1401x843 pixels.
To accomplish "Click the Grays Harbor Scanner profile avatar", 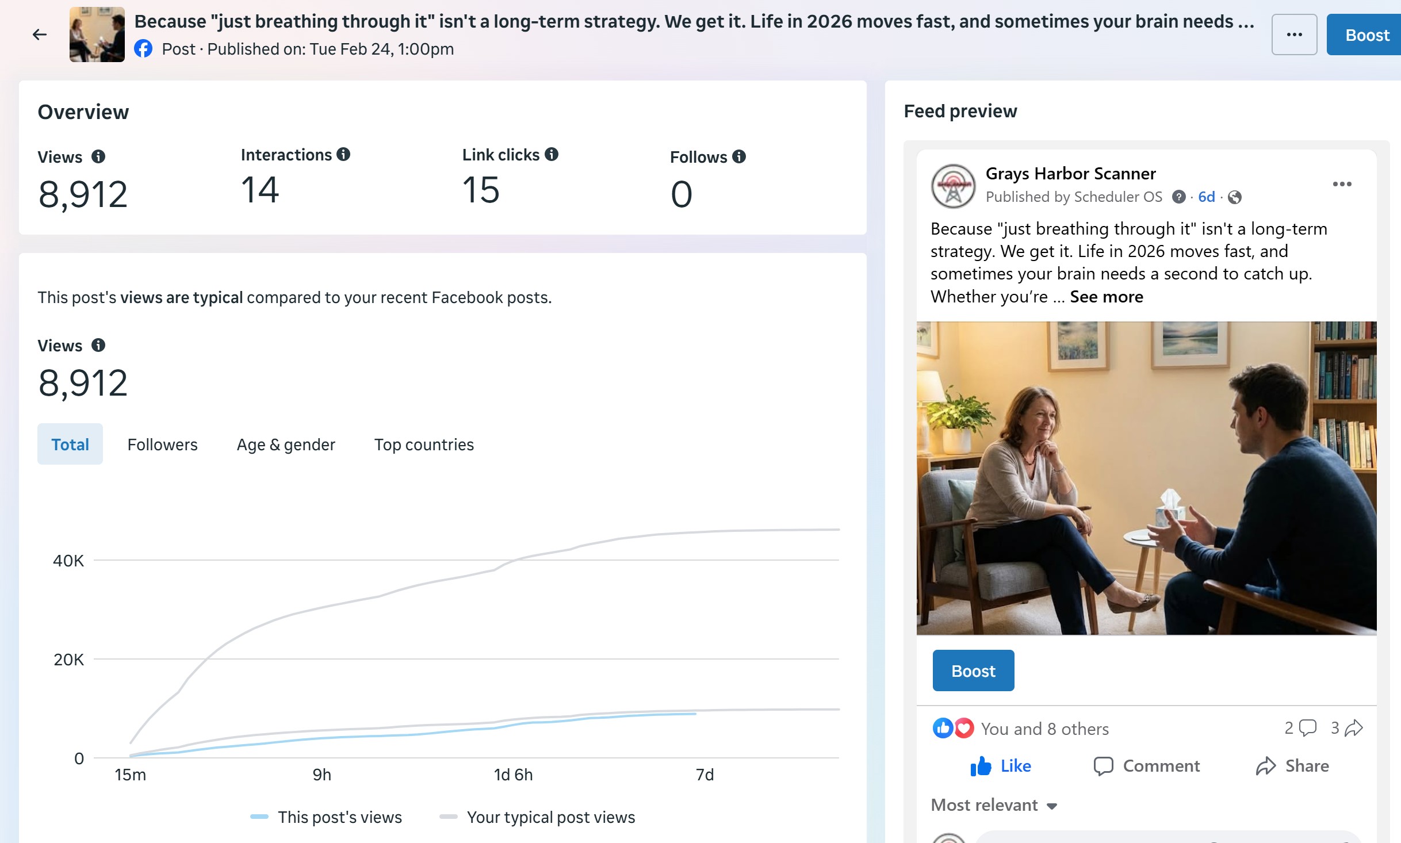I will [953, 186].
